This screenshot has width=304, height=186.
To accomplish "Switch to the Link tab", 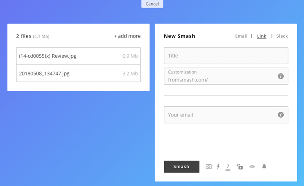I will click(x=261, y=36).
